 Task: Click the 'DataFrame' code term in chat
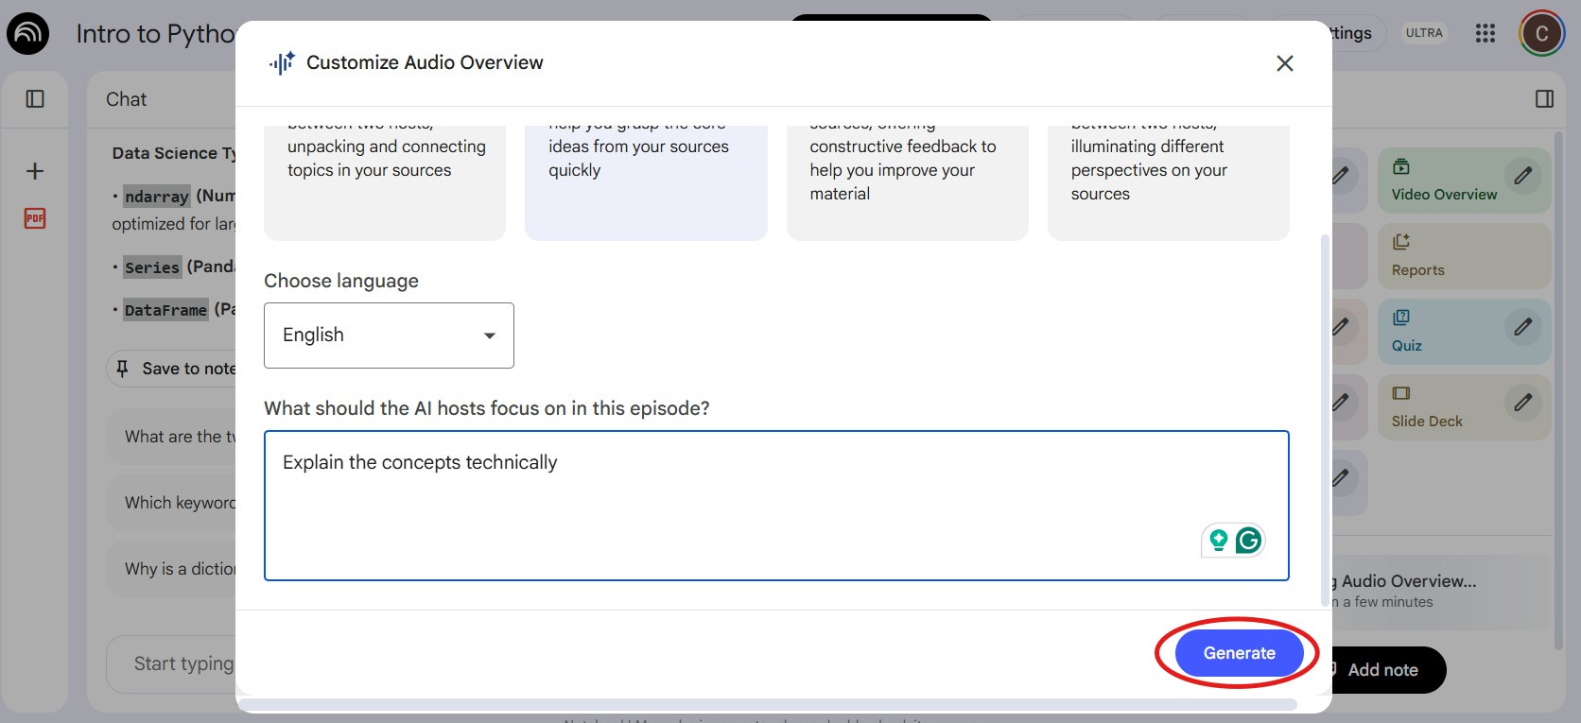click(165, 310)
